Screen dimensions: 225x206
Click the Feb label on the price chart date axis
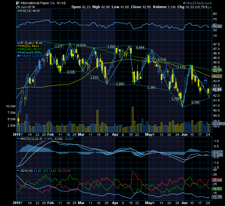pyautogui.click(x=51, y=135)
